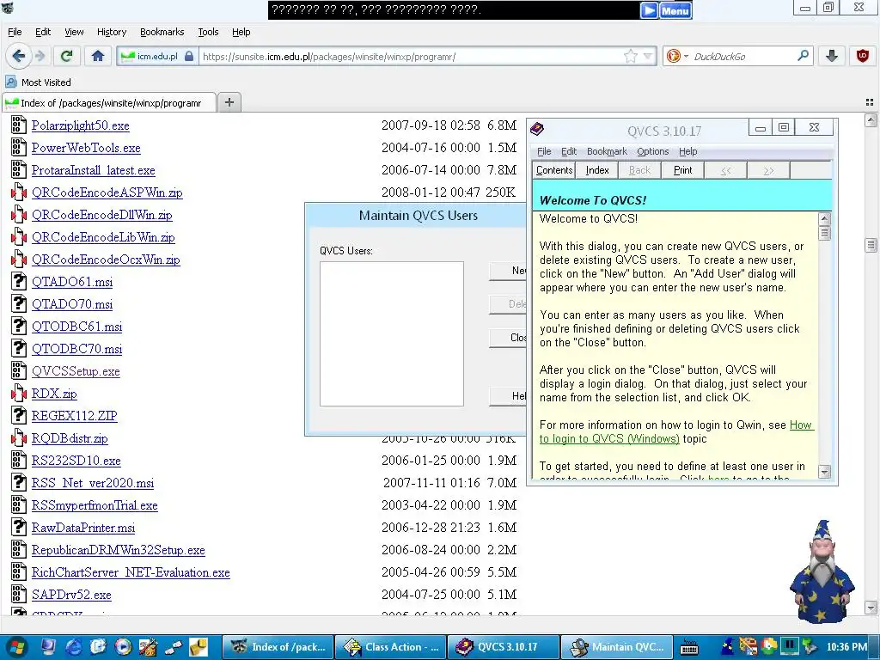Click the QVCS Users list box

392,334
